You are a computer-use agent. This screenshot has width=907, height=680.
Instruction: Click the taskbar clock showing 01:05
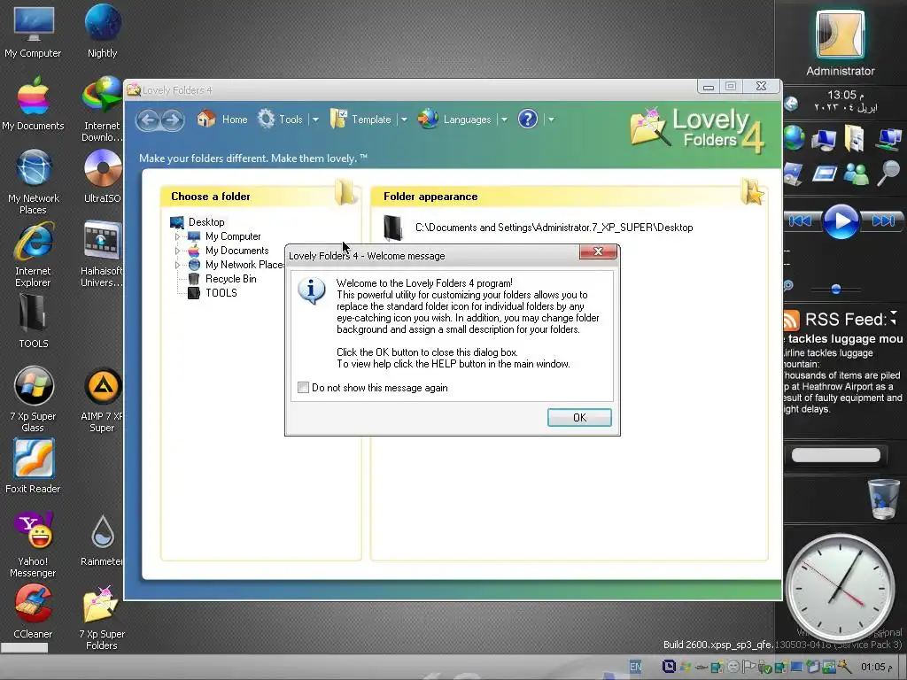(x=876, y=667)
